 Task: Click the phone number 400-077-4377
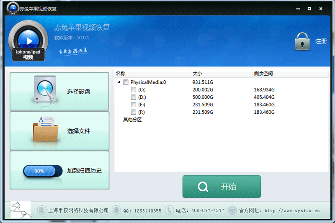click(208, 210)
